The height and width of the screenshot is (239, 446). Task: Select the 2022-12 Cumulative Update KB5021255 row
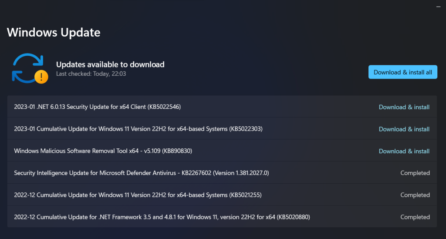pyautogui.click(x=222, y=195)
